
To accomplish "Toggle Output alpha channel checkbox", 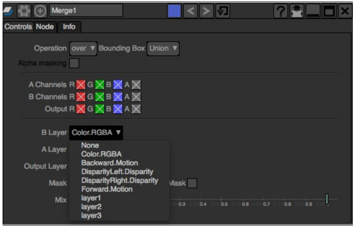I will coord(136,109).
